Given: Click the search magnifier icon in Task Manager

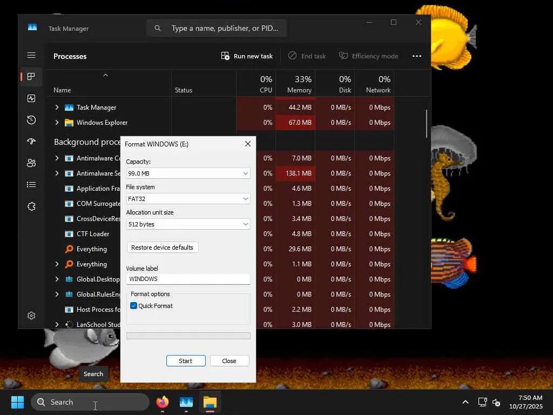Looking at the screenshot, I should [x=158, y=28].
